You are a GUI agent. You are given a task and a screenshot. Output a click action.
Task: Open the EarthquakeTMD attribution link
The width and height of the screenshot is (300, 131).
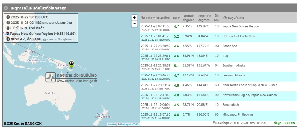(x=129, y=124)
